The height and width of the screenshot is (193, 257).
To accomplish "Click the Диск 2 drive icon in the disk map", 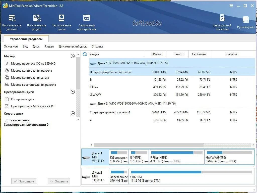I will [x=86, y=177].
